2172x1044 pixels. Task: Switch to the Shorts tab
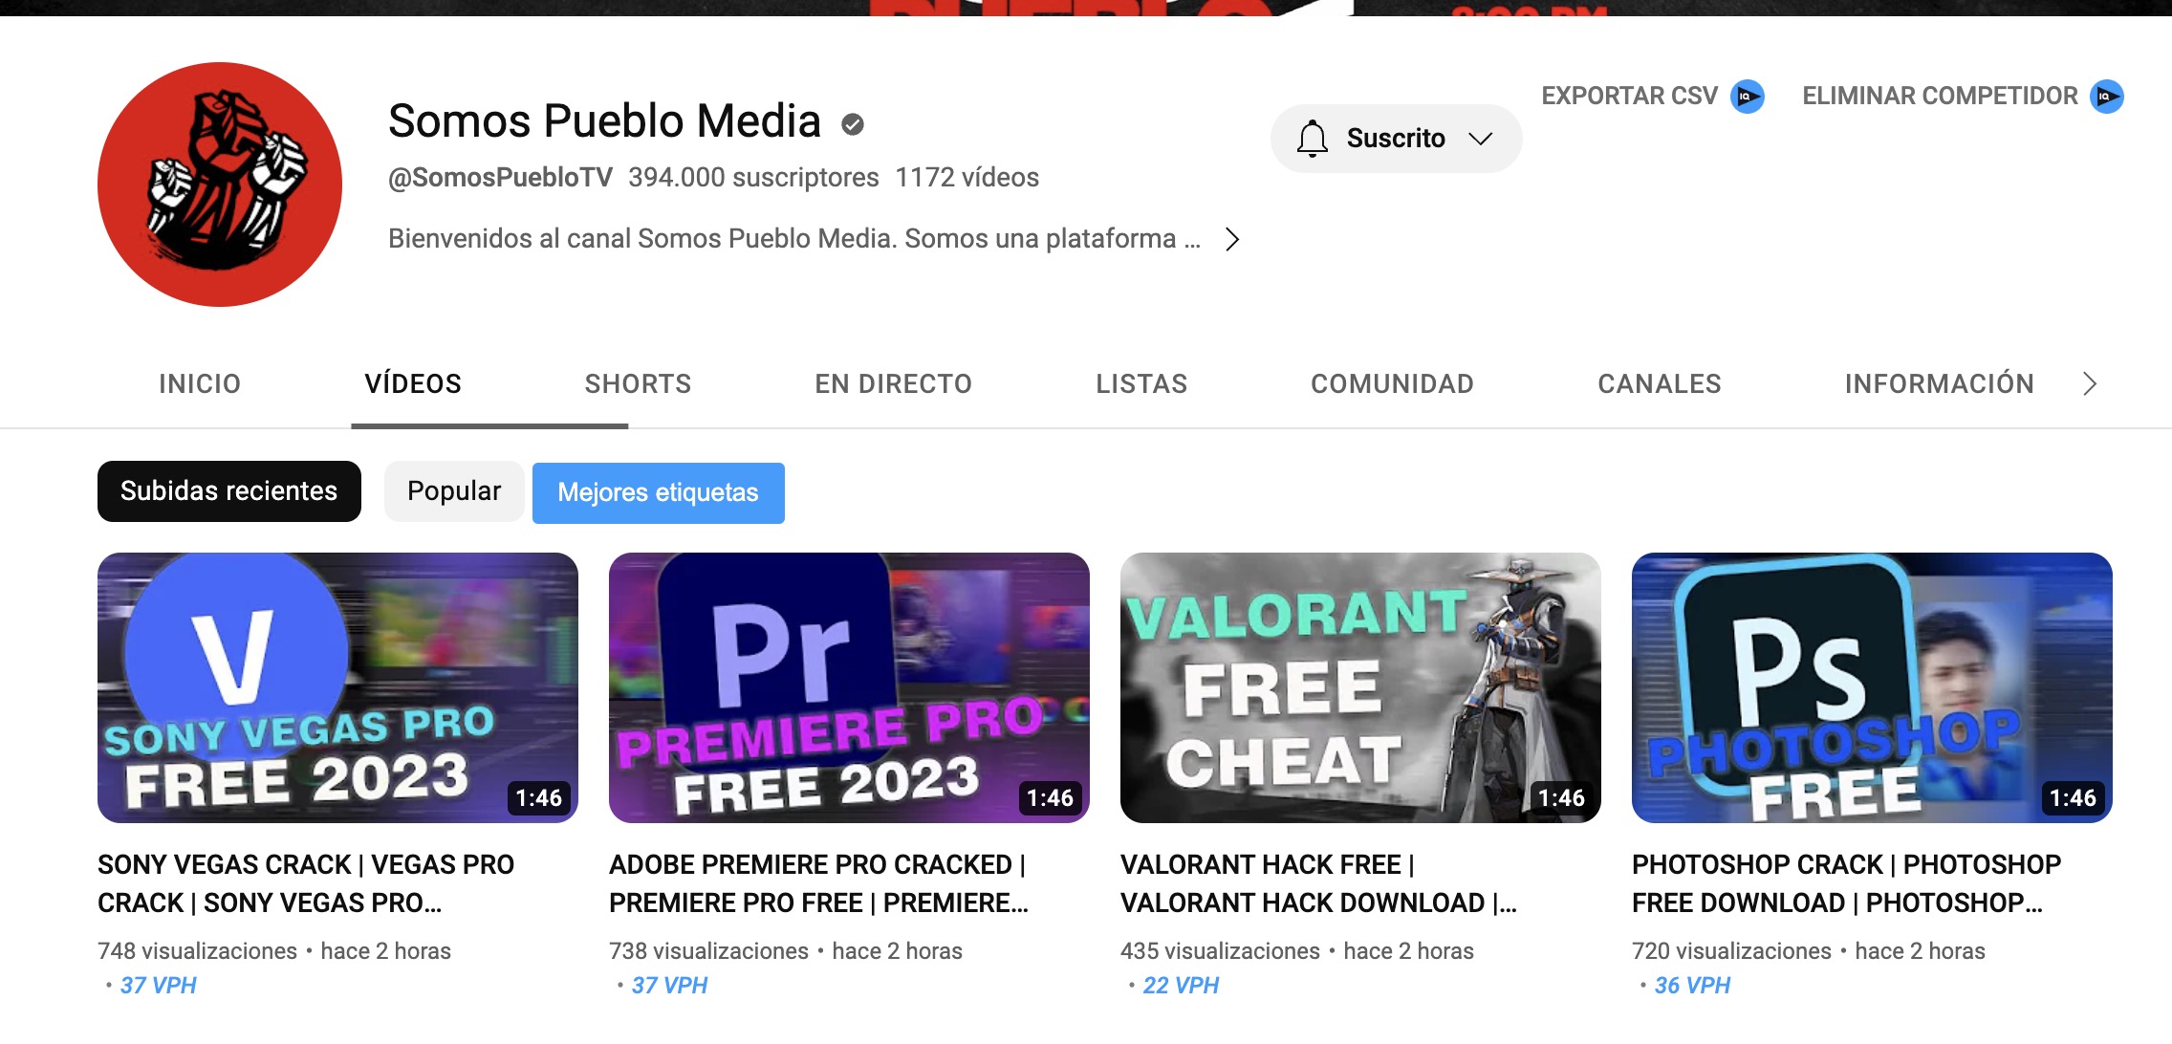point(638,384)
